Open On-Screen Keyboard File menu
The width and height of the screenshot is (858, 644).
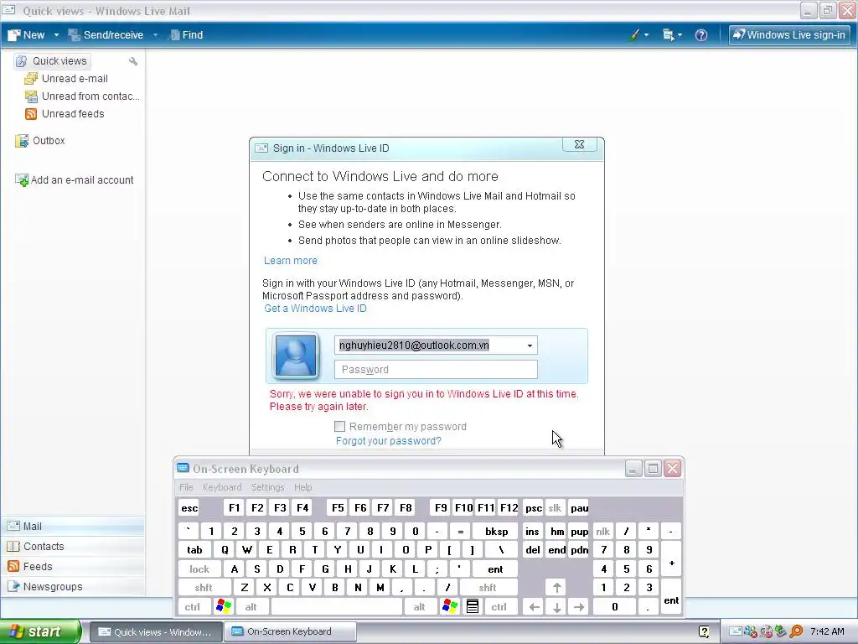(x=186, y=487)
